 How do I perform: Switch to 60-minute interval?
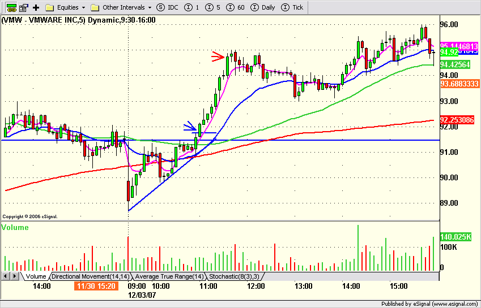click(235, 7)
